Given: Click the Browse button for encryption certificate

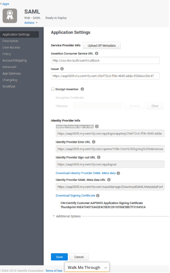Looking at the screenshot, I should (x=135, y=106).
